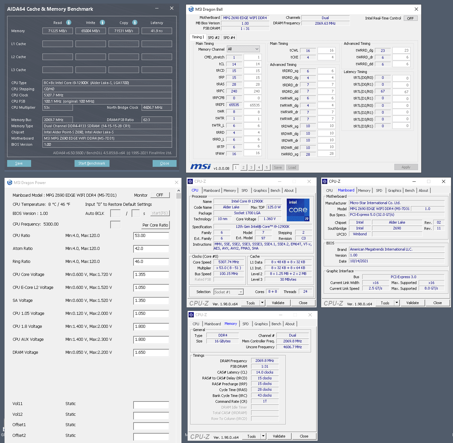Click the Memory Latency value 41.9 ns
The width and height of the screenshot is (453, 443).
(157, 31)
